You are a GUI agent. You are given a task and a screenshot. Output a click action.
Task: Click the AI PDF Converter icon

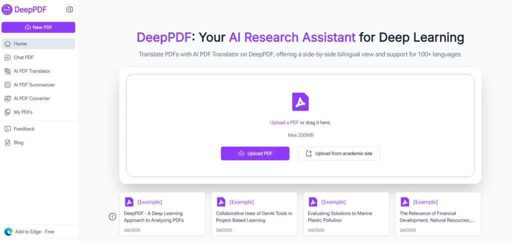coord(7,98)
